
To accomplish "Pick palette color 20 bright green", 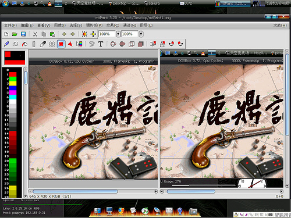I will pyautogui.click(x=13, y=161).
